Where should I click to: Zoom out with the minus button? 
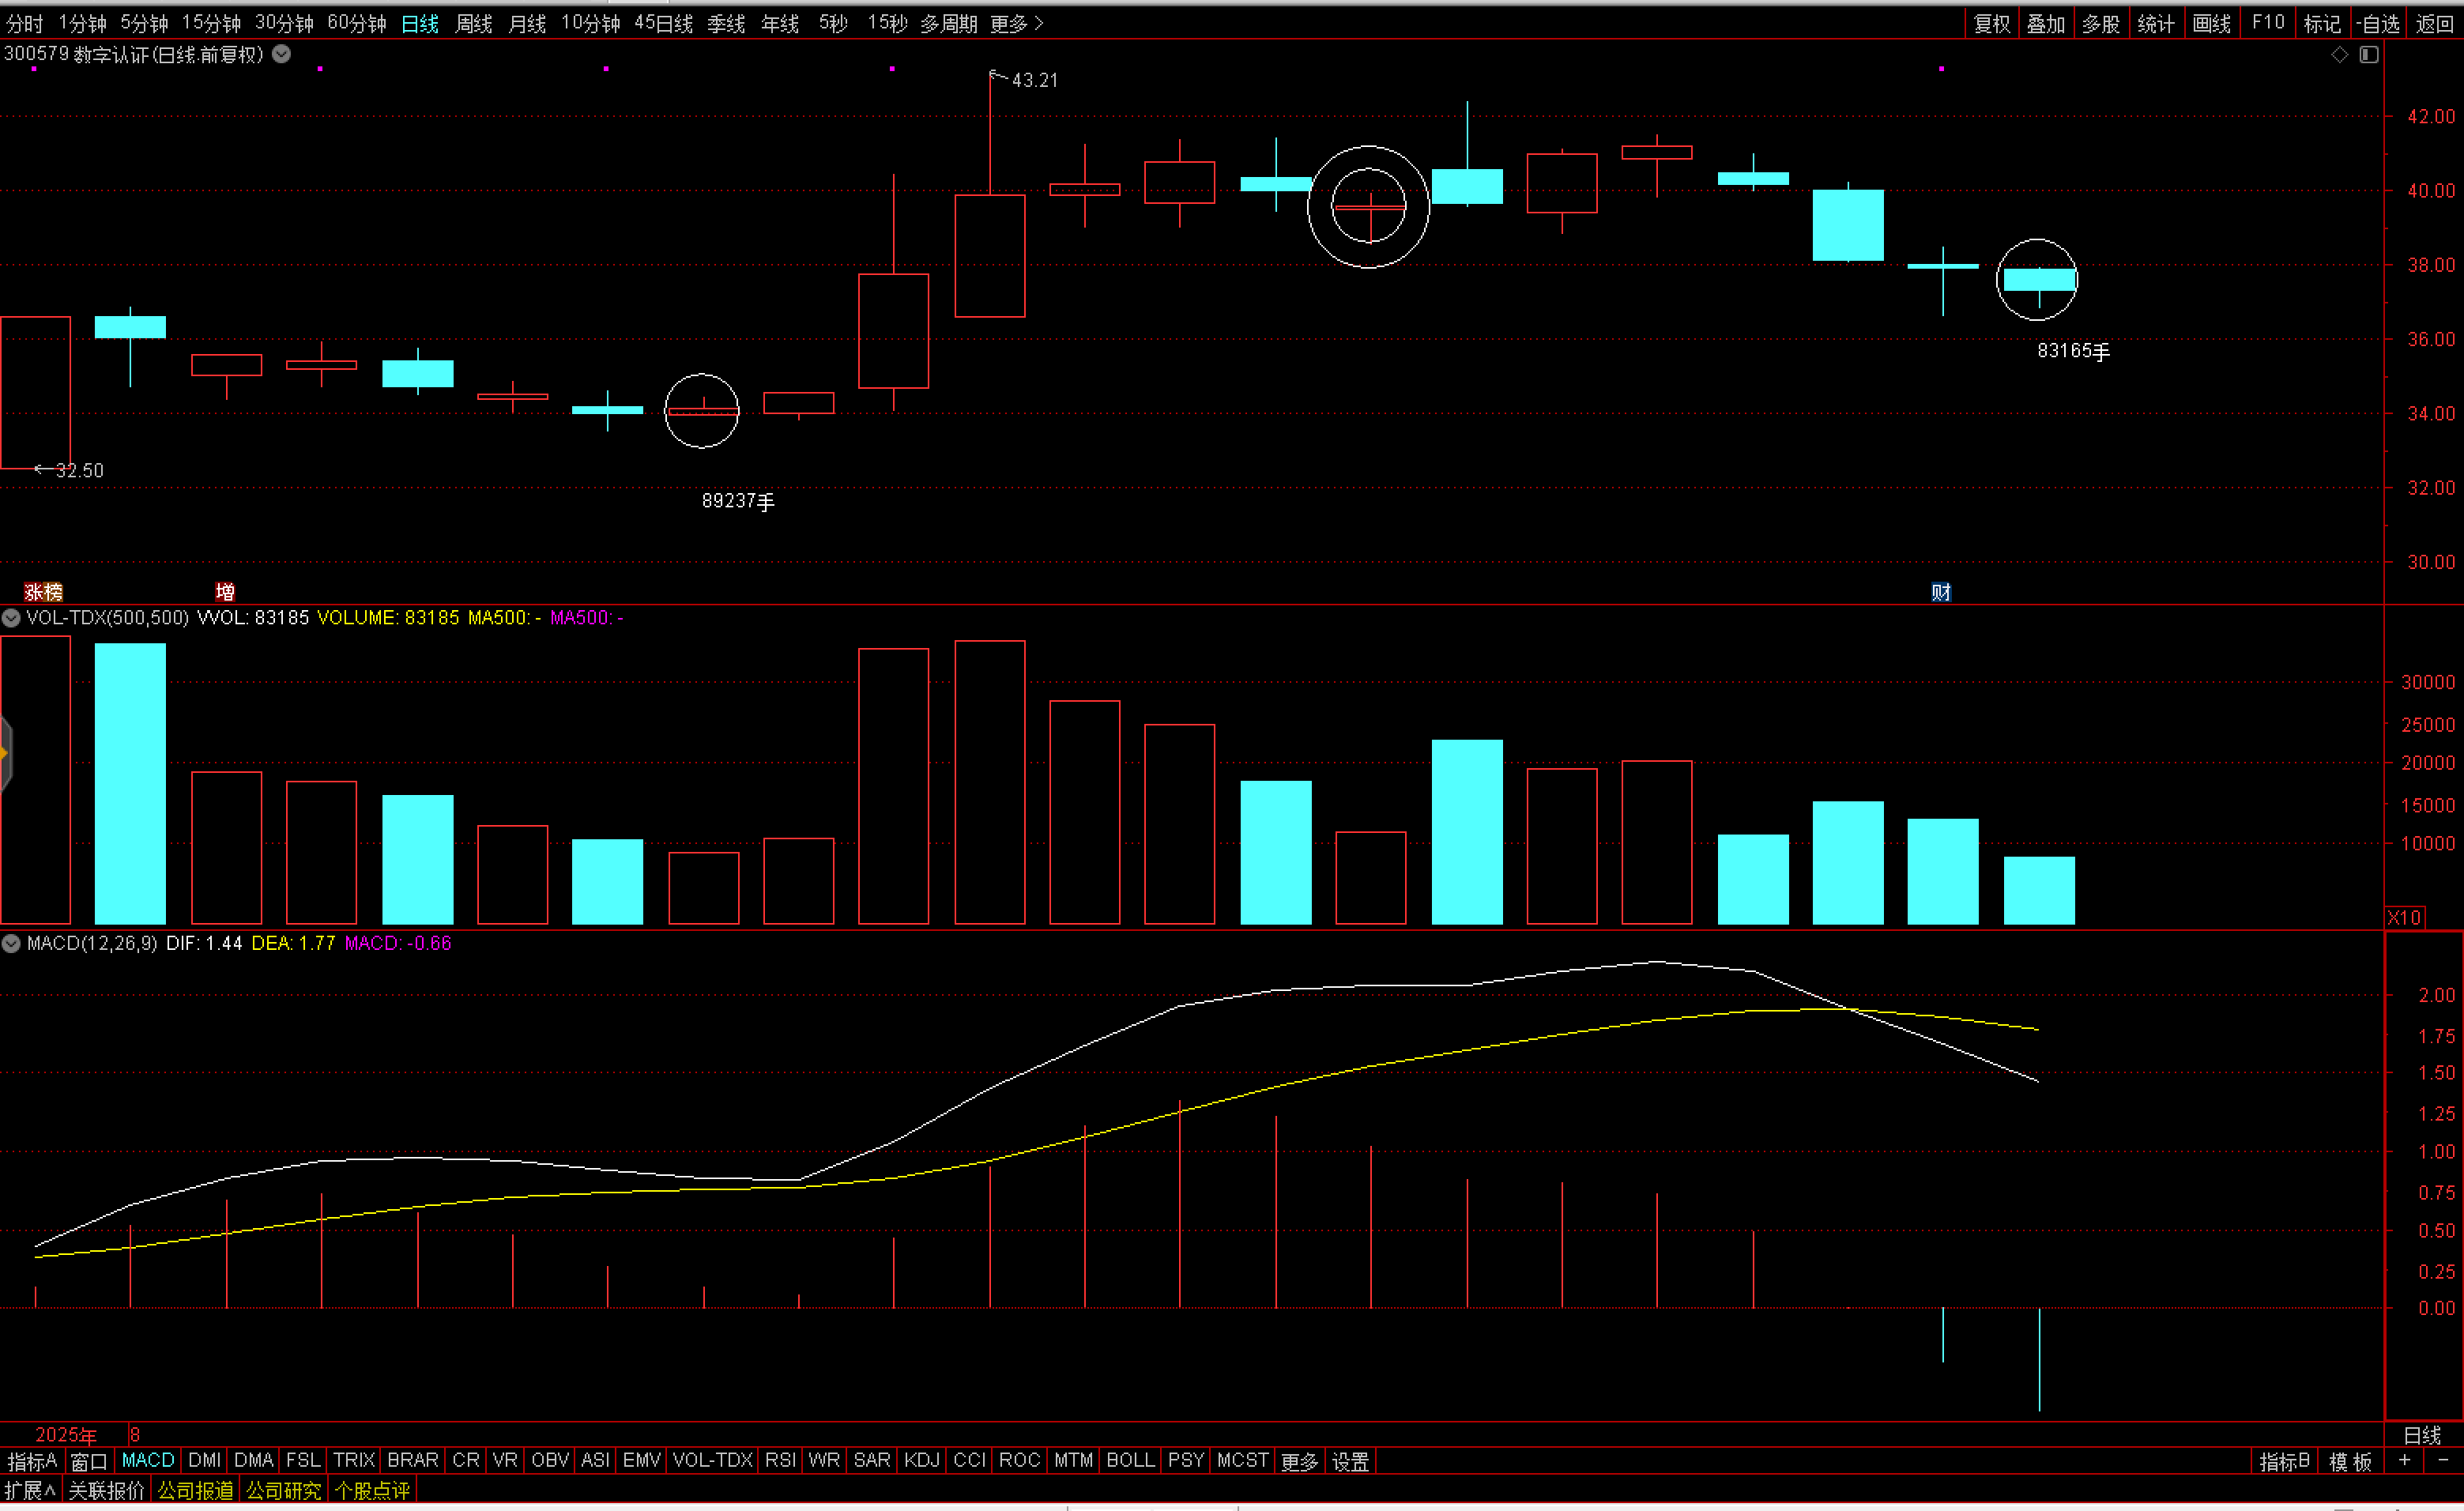click(x=2443, y=1461)
